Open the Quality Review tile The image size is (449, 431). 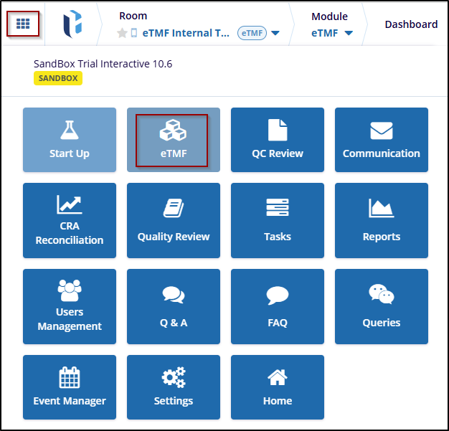[173, 220]
